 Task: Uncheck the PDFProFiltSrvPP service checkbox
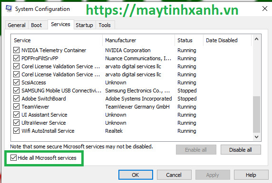(16, 58)
